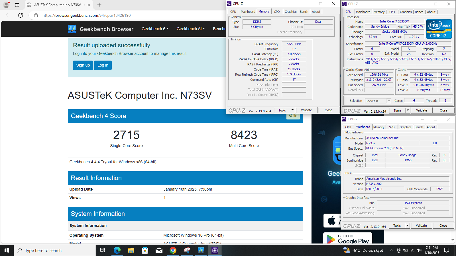Select the N73SV.302 BIOS version value
This screenshot has height=256, width=456.
pyautogui.click(x=407, y=184)
